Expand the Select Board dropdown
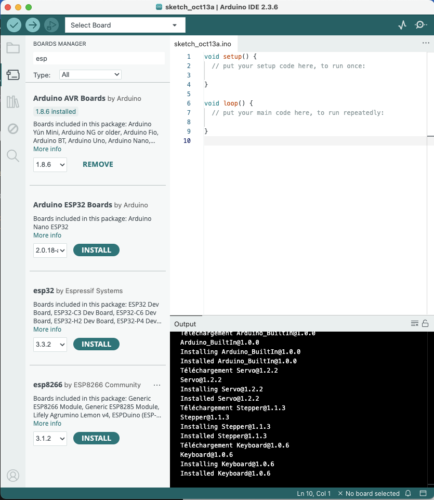The width and height of the screenshot is (434, 500). 125,25
